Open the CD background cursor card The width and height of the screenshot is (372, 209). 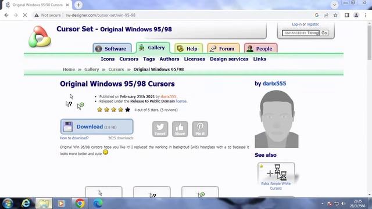200,192
